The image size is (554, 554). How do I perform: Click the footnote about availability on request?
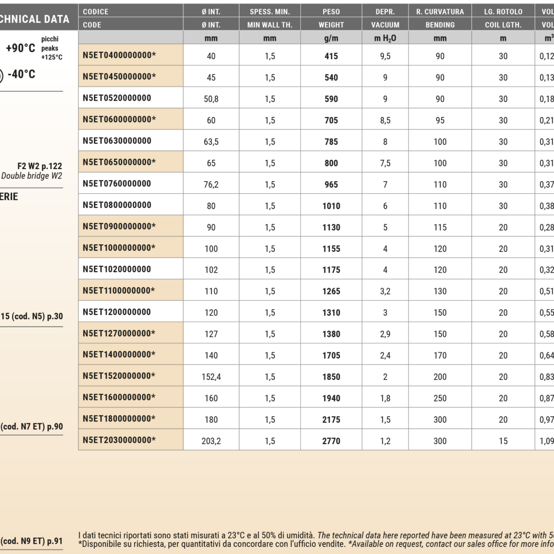[x=316, y=544]
